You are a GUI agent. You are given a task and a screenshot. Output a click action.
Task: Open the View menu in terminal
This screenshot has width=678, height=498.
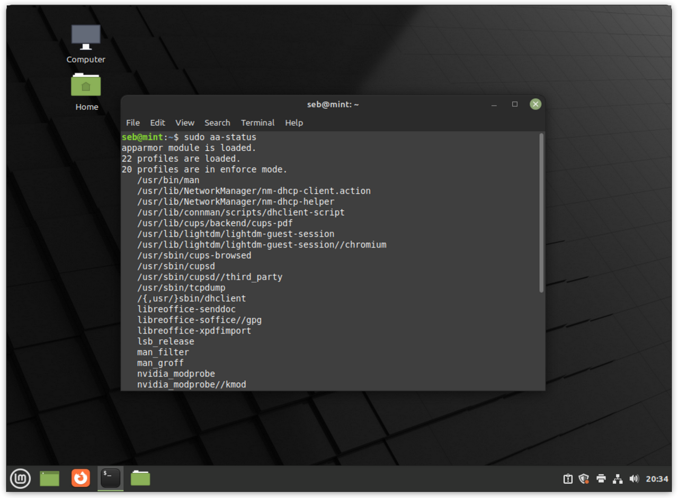[185, 123]
